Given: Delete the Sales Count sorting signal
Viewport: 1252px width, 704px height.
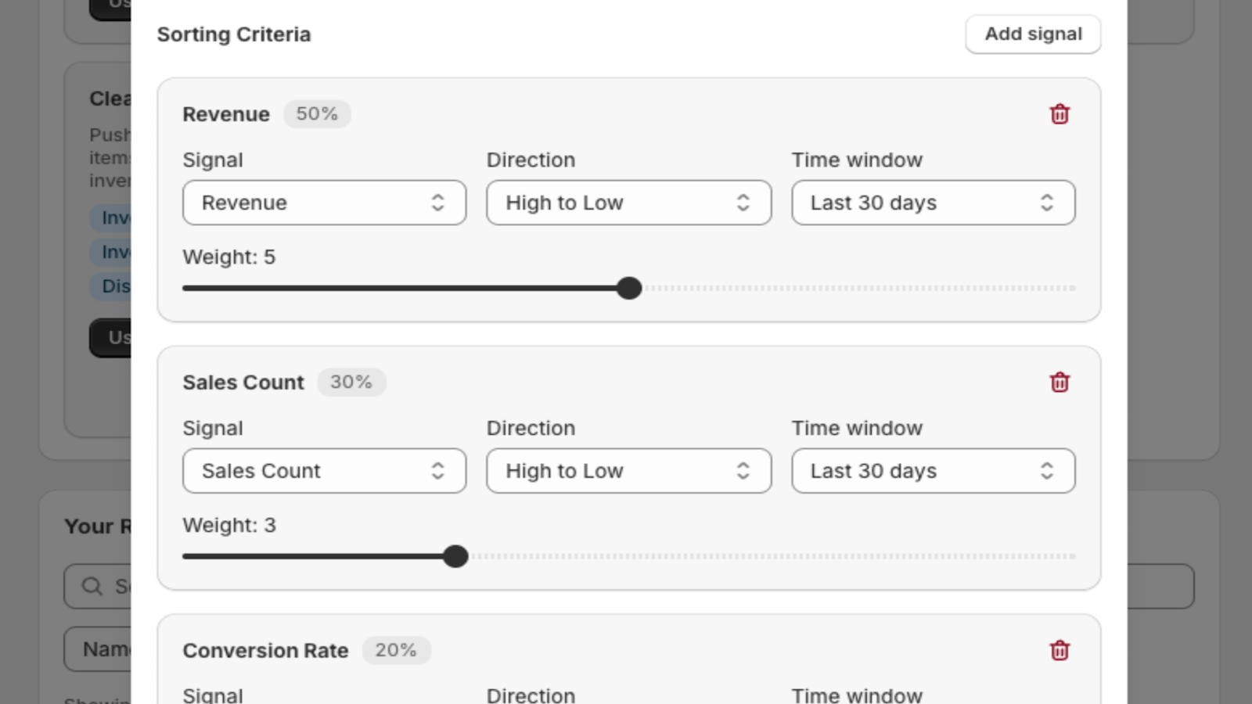Looking at the screenshot, I should pyautogui.click(x=1060, y=383).
